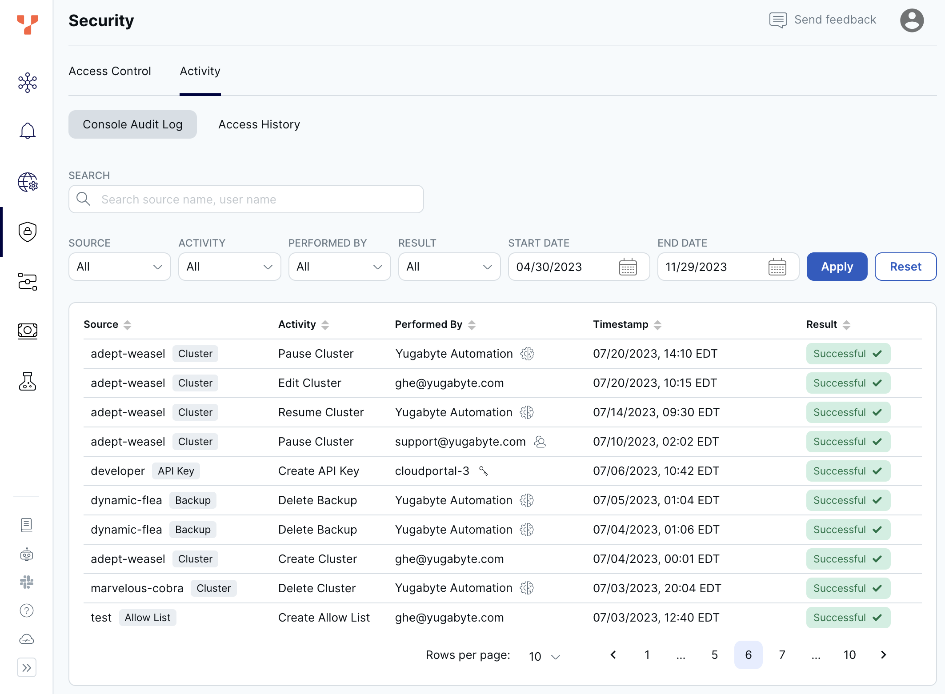The height and width of the screenshot is (694, 945).
Task: Open the Integrations sidebar icon
Action: 28,282
